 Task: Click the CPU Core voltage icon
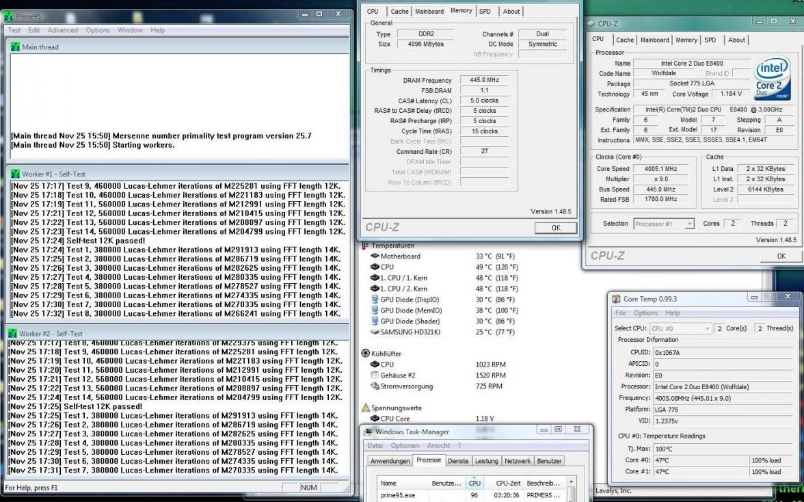coord(375,419)
